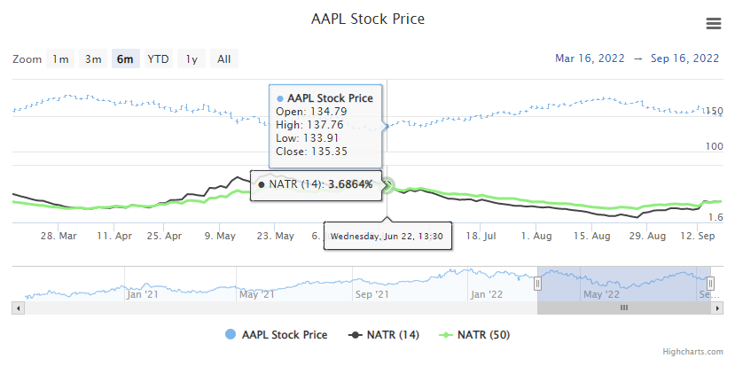735x366 pixels.
Task: Click the scrollbar right arrow
Action: tap(716, 308)
